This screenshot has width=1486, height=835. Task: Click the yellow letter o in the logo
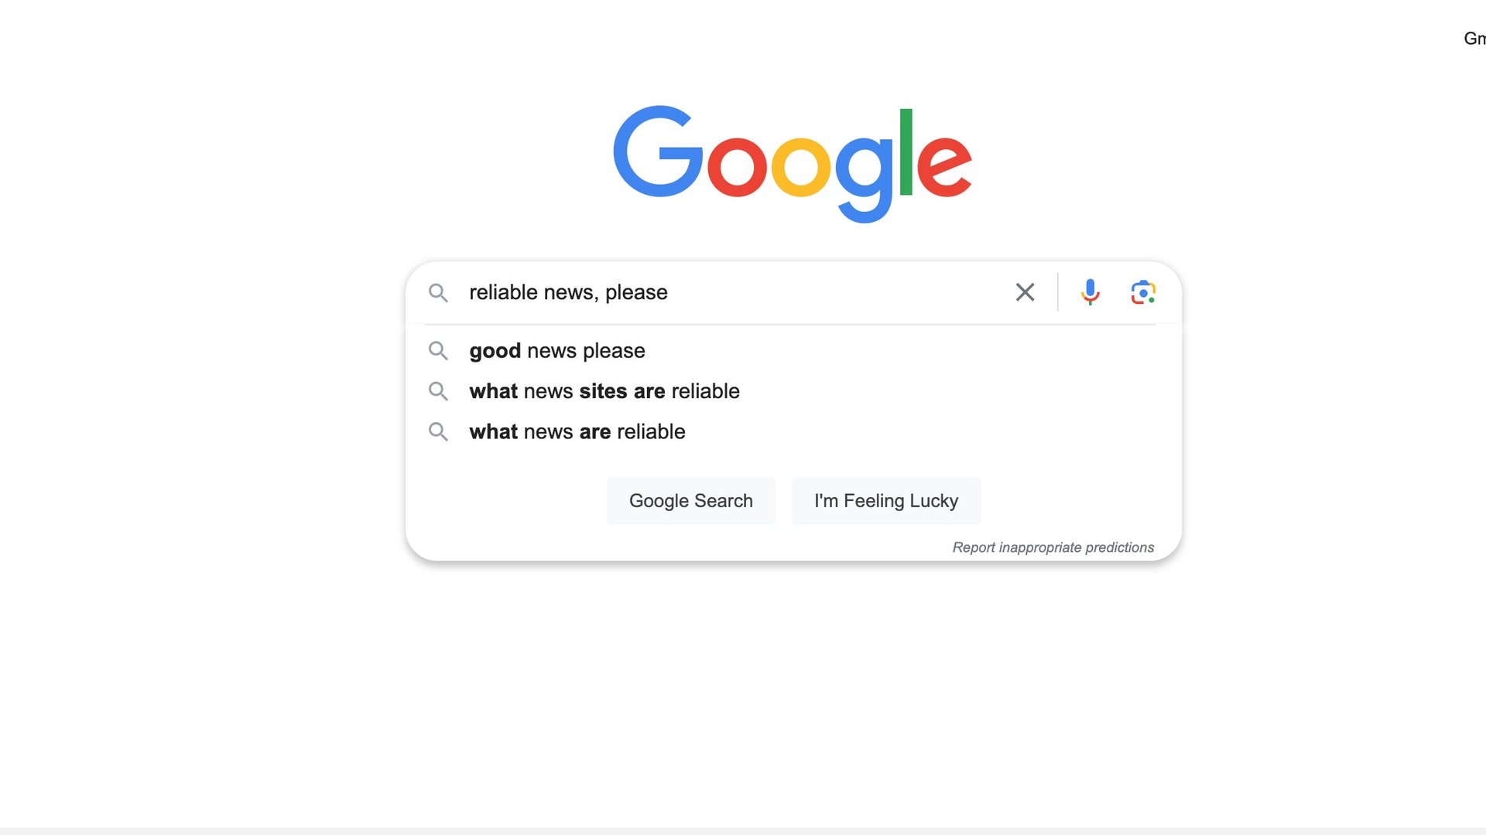tap(801, 165)
